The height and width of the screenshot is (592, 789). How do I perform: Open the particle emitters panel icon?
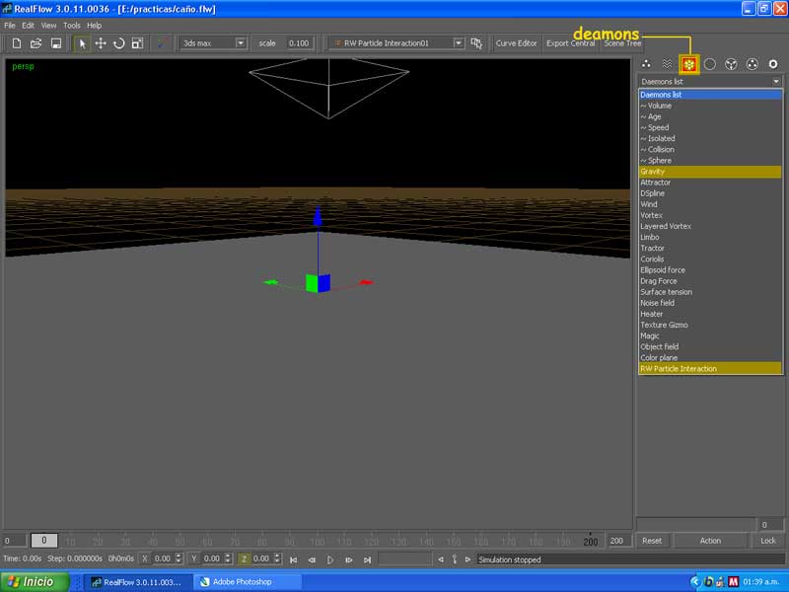(646, 64)
